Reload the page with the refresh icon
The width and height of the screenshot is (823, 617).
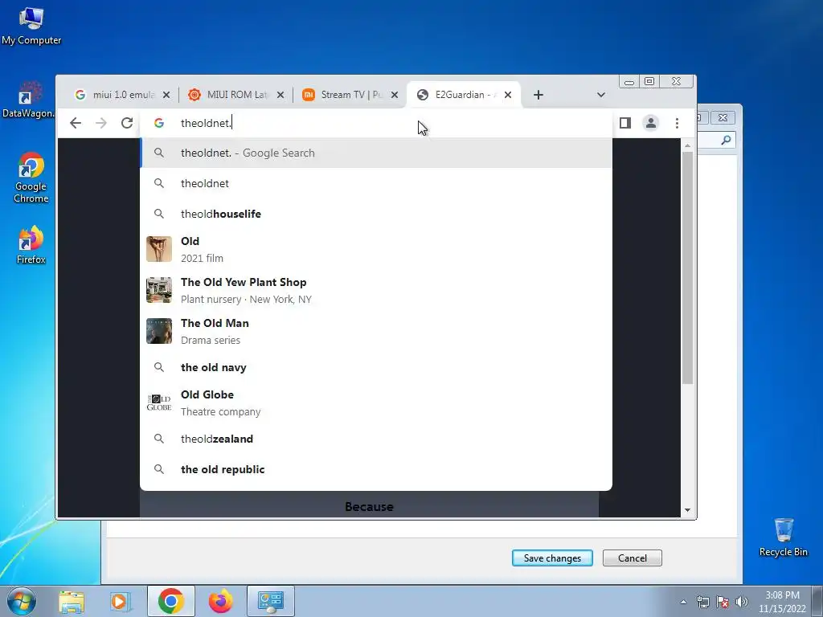127,123
